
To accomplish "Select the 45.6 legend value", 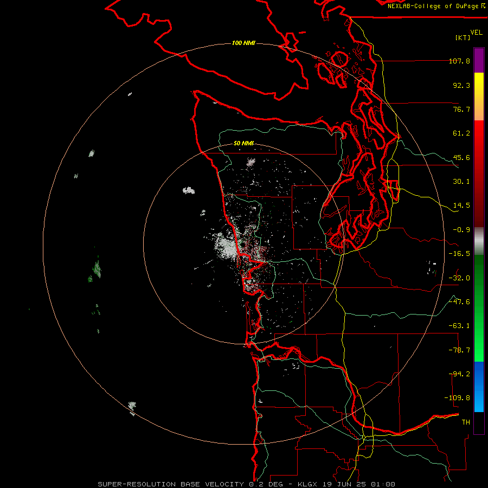I will point(461,157).
